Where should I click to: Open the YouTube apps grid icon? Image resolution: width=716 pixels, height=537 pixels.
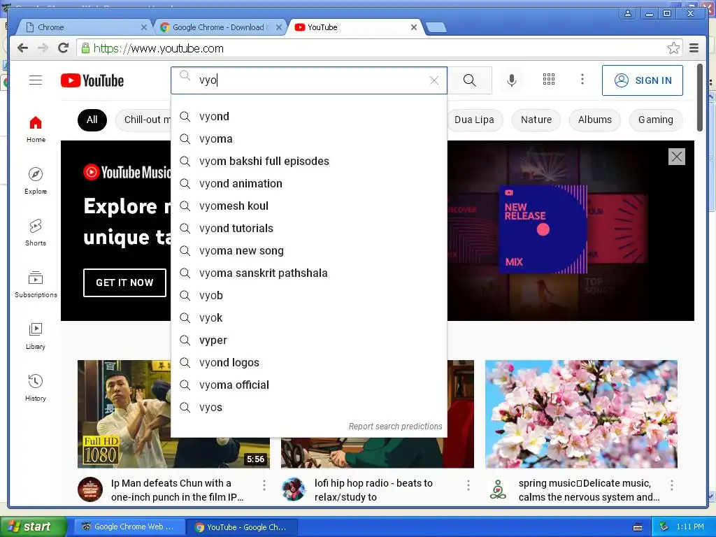[x=549, y=80]
